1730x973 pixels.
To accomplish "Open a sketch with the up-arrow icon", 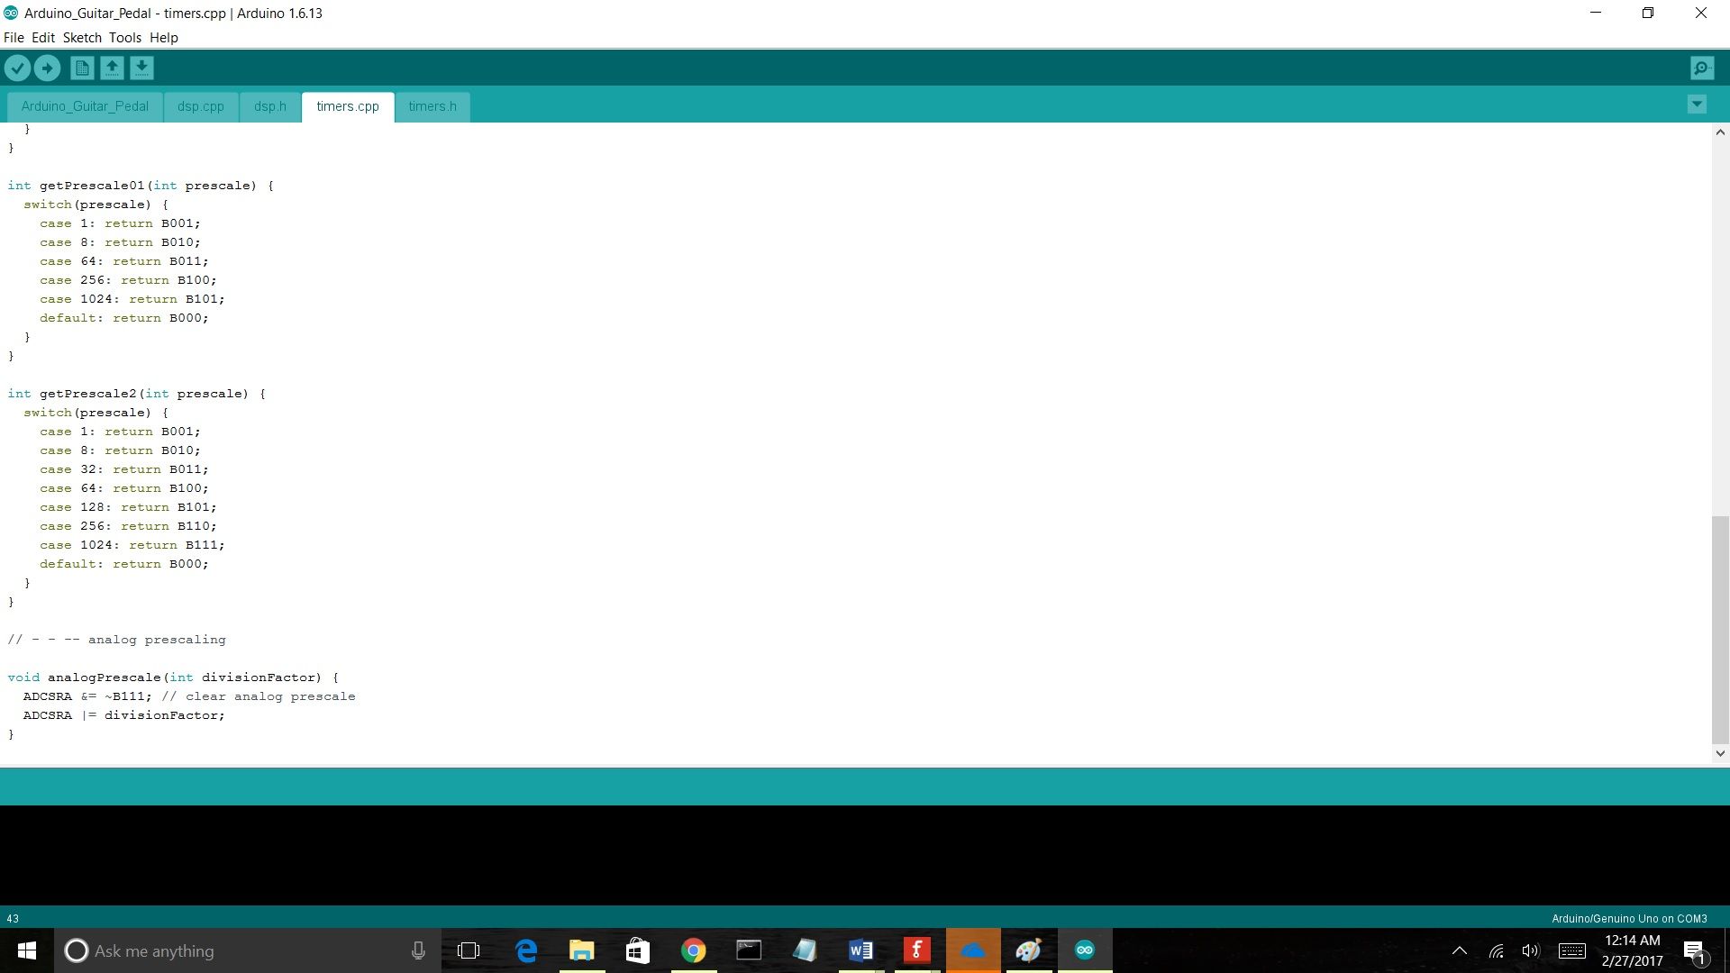I will [112, 68].
